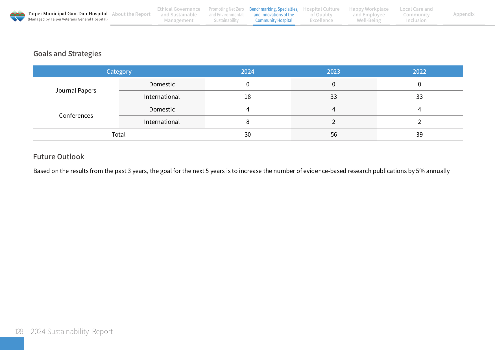Click the Taipei Municipal Gan-Dau Hospital title

click(x=67, y=14)
